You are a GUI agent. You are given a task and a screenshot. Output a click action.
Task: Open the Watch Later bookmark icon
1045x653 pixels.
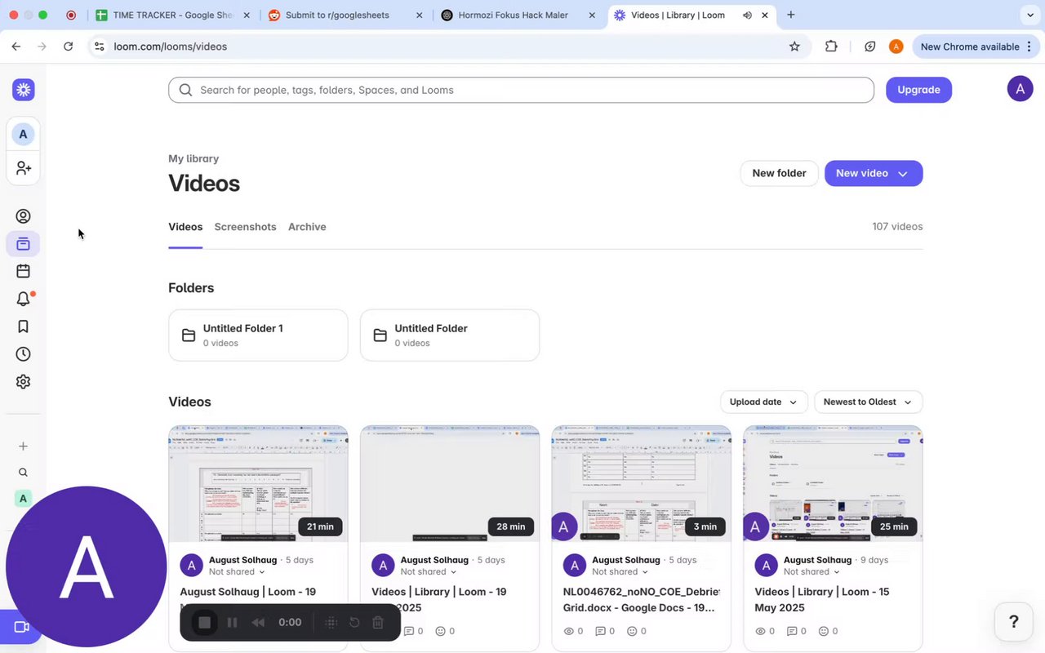(x=23, y=326)
